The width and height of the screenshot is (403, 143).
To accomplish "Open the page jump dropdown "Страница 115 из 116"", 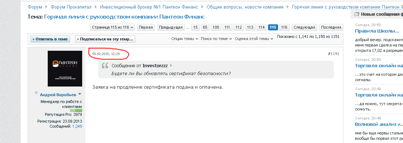I will [113, 27].
